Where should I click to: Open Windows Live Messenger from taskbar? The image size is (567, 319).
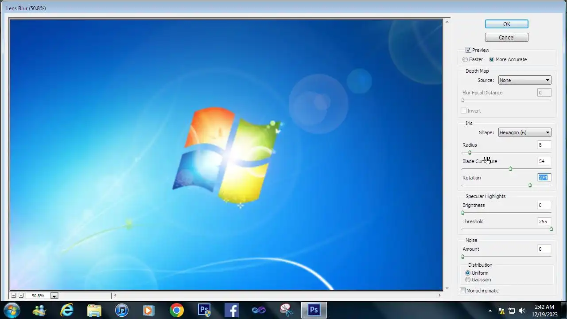[39, 310]
